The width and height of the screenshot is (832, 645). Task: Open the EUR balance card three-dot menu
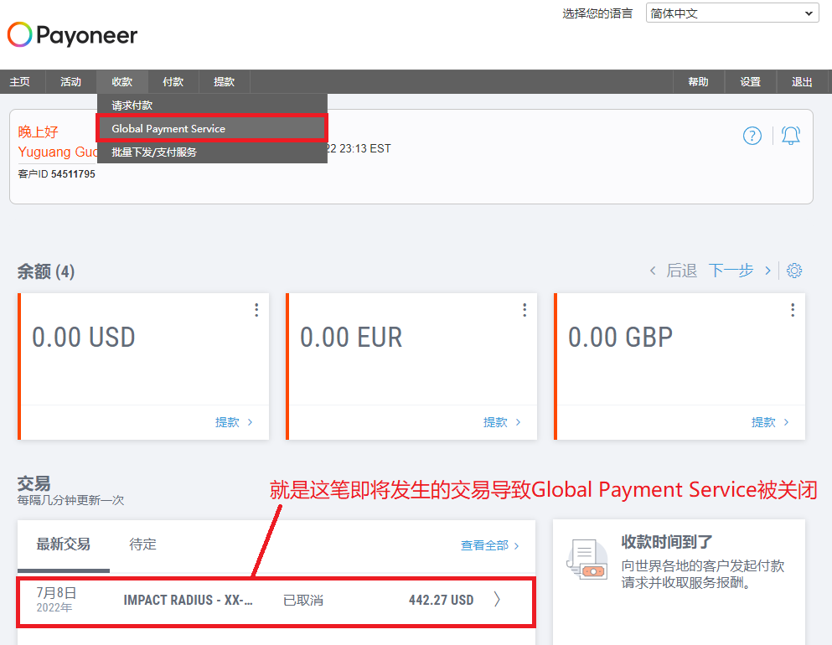click(525, 310)
